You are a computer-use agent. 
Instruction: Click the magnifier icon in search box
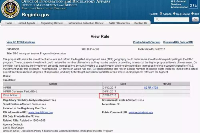[x=157, y=19]
